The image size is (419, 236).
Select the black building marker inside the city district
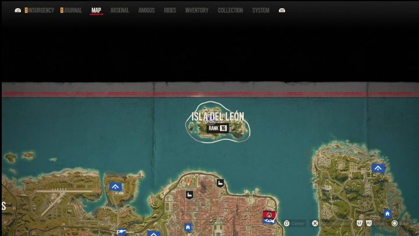tap(190, 195)
